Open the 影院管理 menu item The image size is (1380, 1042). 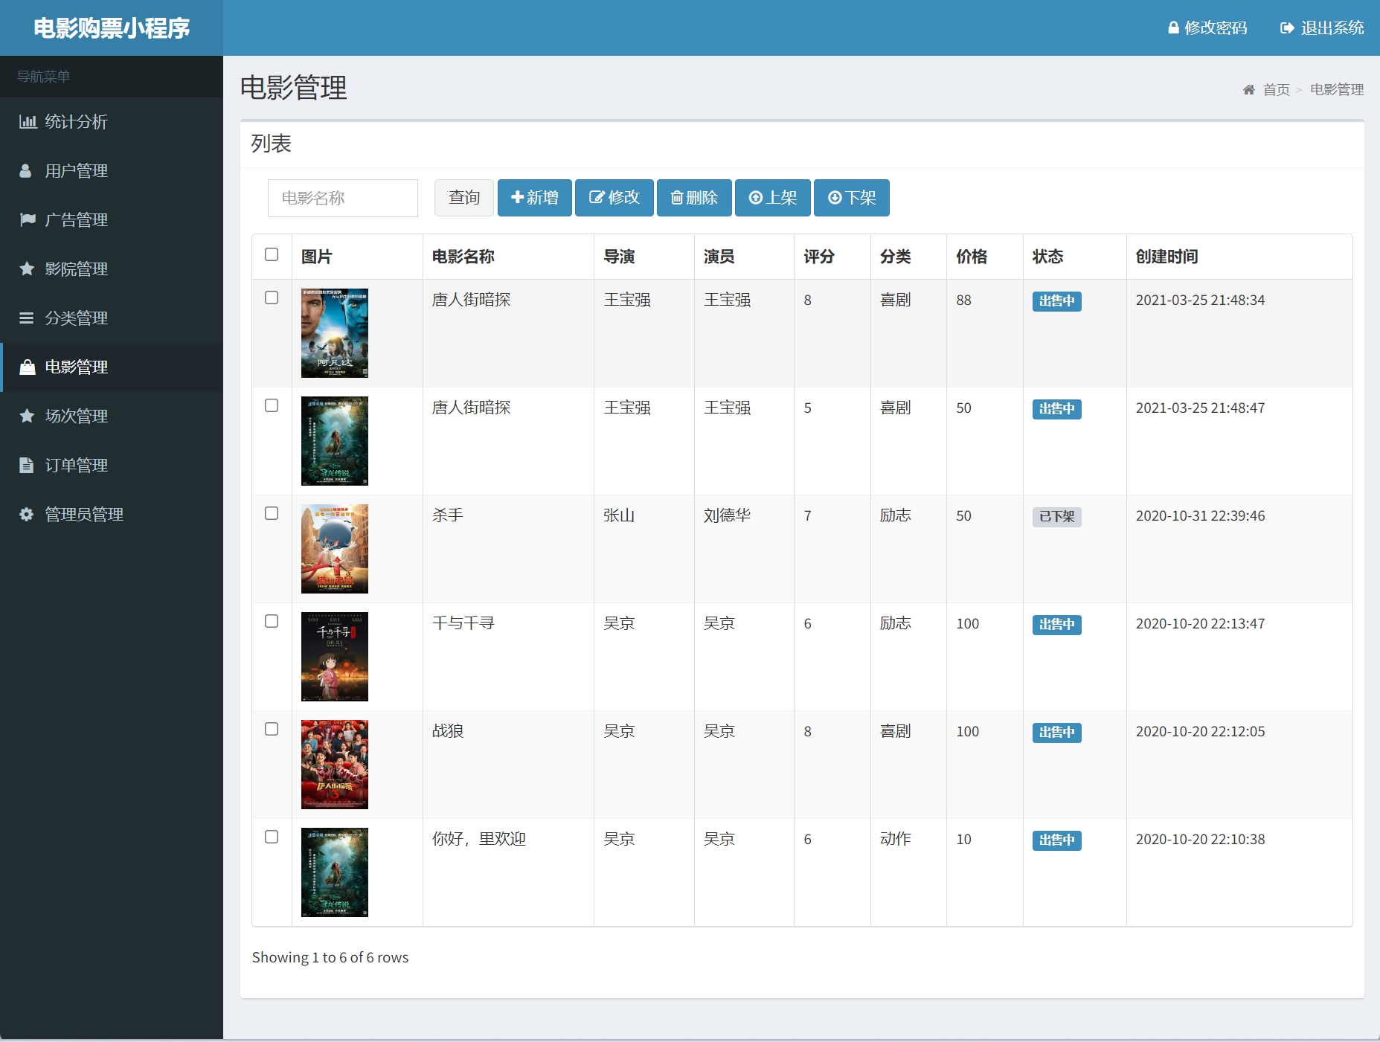[x=112, y=268]
